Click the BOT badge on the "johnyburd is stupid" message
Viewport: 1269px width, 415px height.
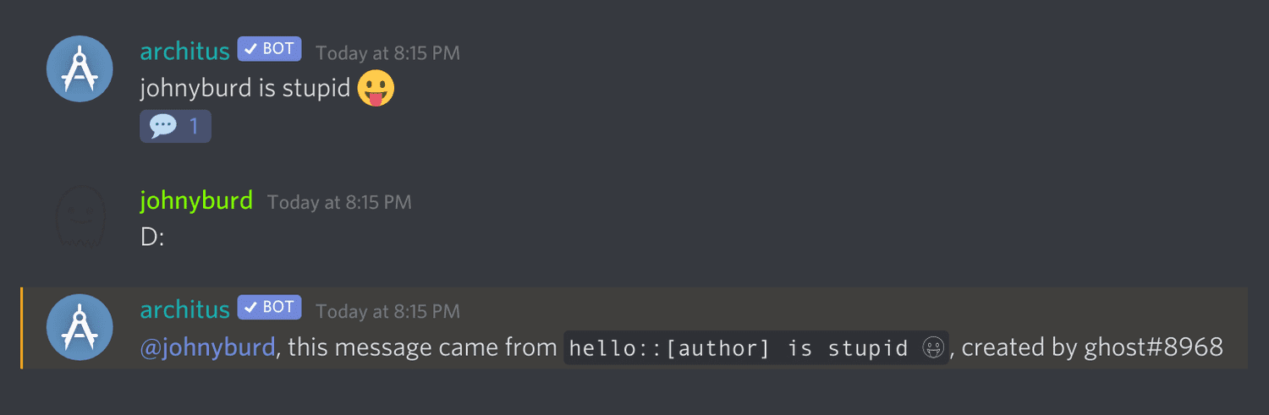coord(269,49)
